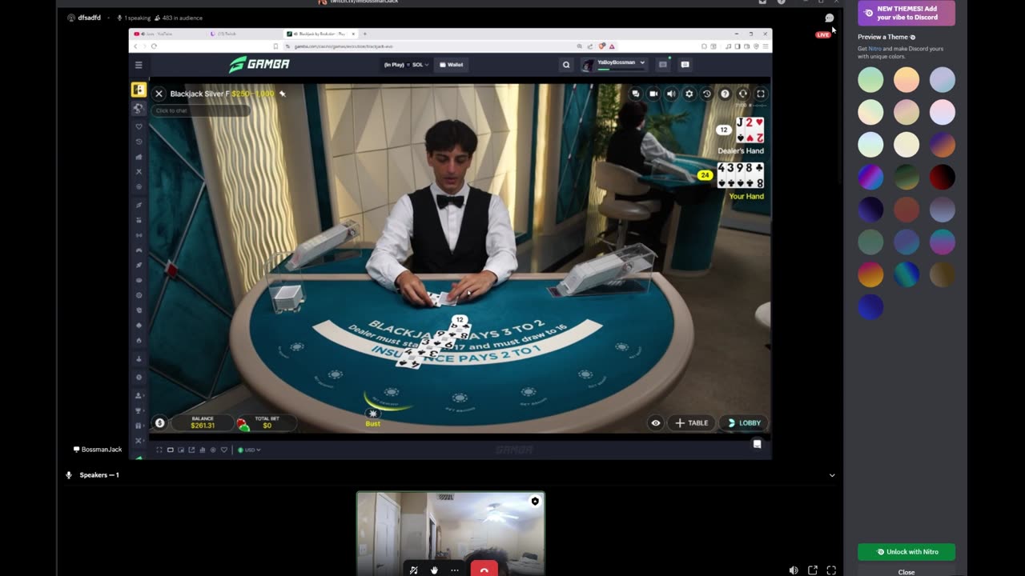Click the footer fullscreen corners icon
This screenshot has height=576, width=1025.
[x=159, y=450]
